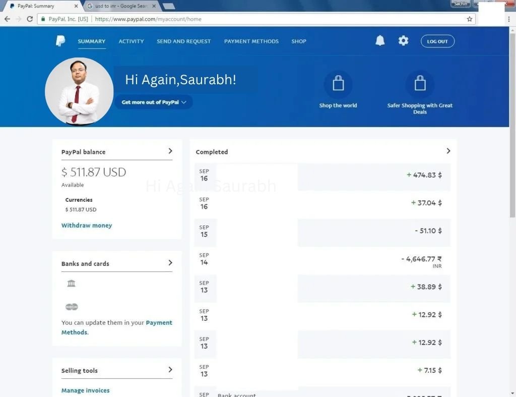Switch to usd to inr Google Search tab
Viewport: 516px width, 397px height.
point(121,6)
